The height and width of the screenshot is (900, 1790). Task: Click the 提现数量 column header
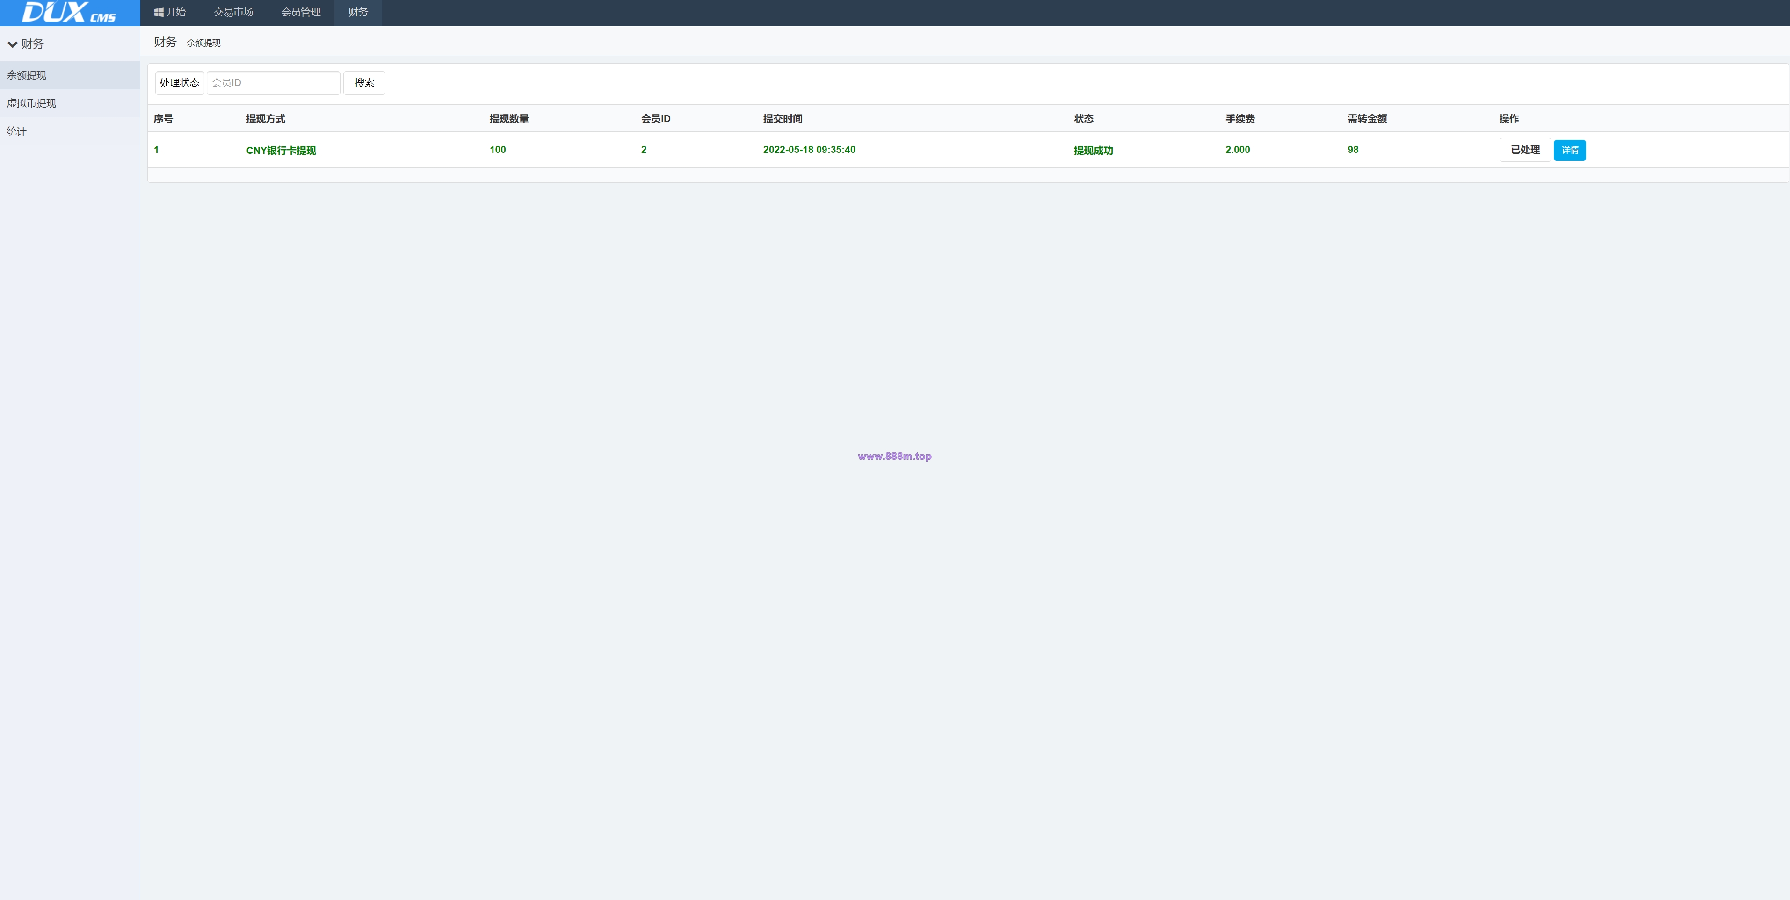tap(509, 119)
